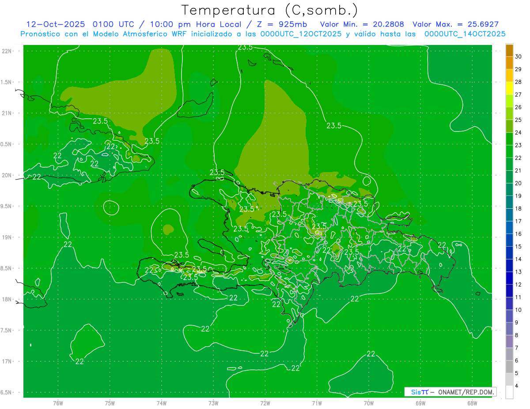Pick the white swatch below legend value 4

(x=509, y=392)
